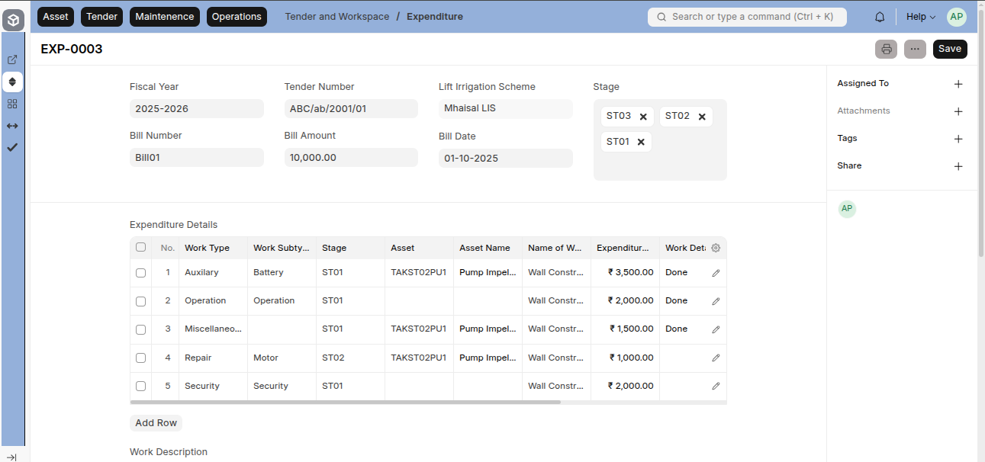Image resolution: width=985 pixels, height=462 pixels.
Task: Add an assignee with Assigned To plus
Action: tap(958, 84)
